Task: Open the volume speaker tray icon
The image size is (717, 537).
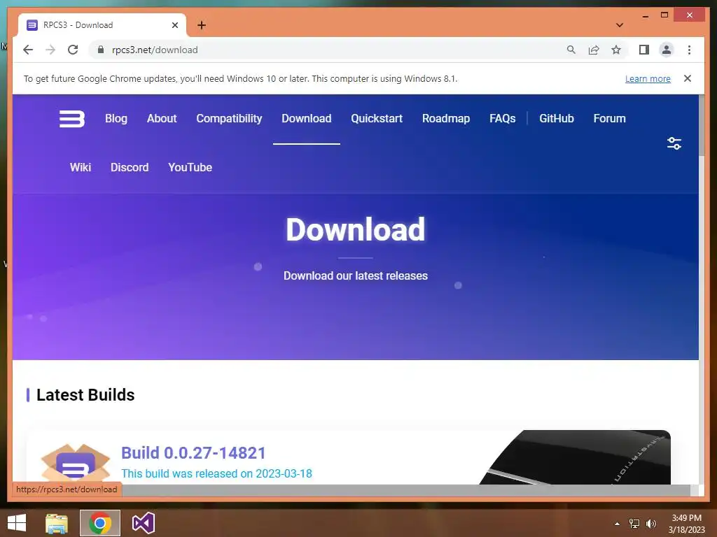Action: pos(651,524)
